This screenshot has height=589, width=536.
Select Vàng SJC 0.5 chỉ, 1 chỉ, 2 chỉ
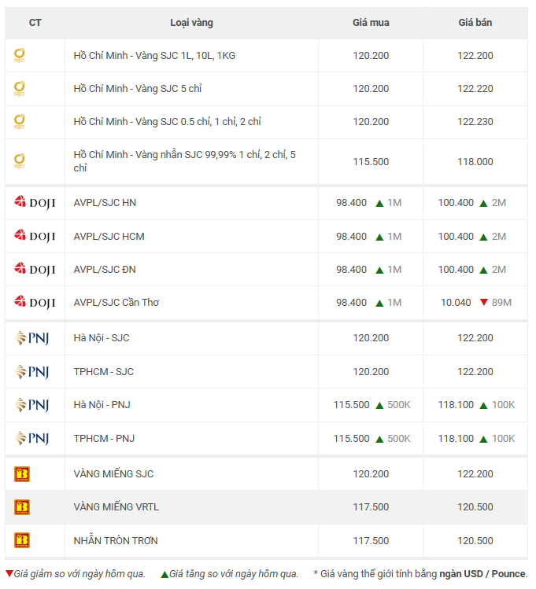click(x=198, y=122)
